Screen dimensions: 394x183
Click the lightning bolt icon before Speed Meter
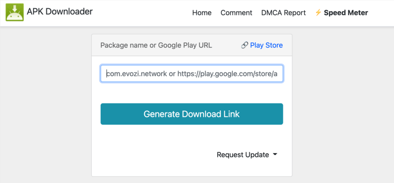click(318, 13)
